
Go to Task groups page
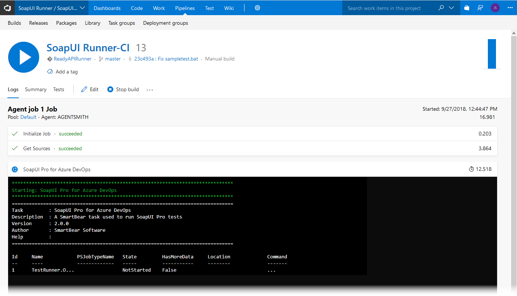pos(122,23)
